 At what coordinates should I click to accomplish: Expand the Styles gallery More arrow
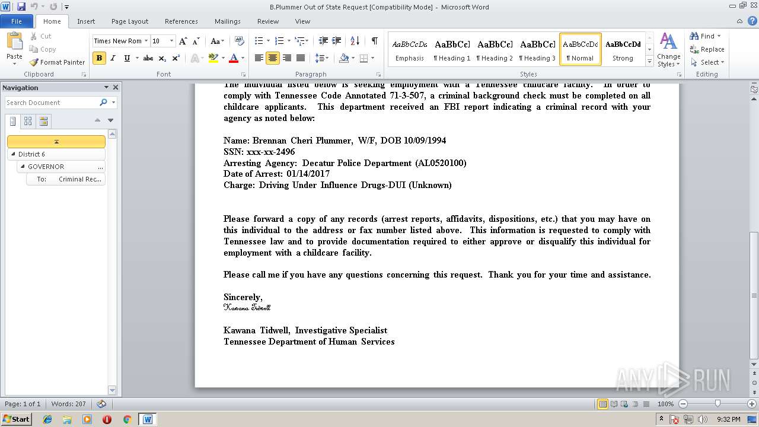pos(649,62)
